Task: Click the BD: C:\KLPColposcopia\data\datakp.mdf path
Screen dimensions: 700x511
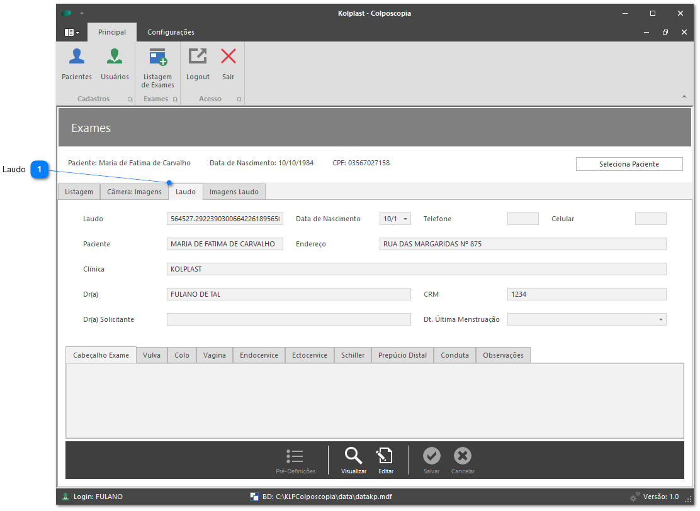Action: coord(327,497)
